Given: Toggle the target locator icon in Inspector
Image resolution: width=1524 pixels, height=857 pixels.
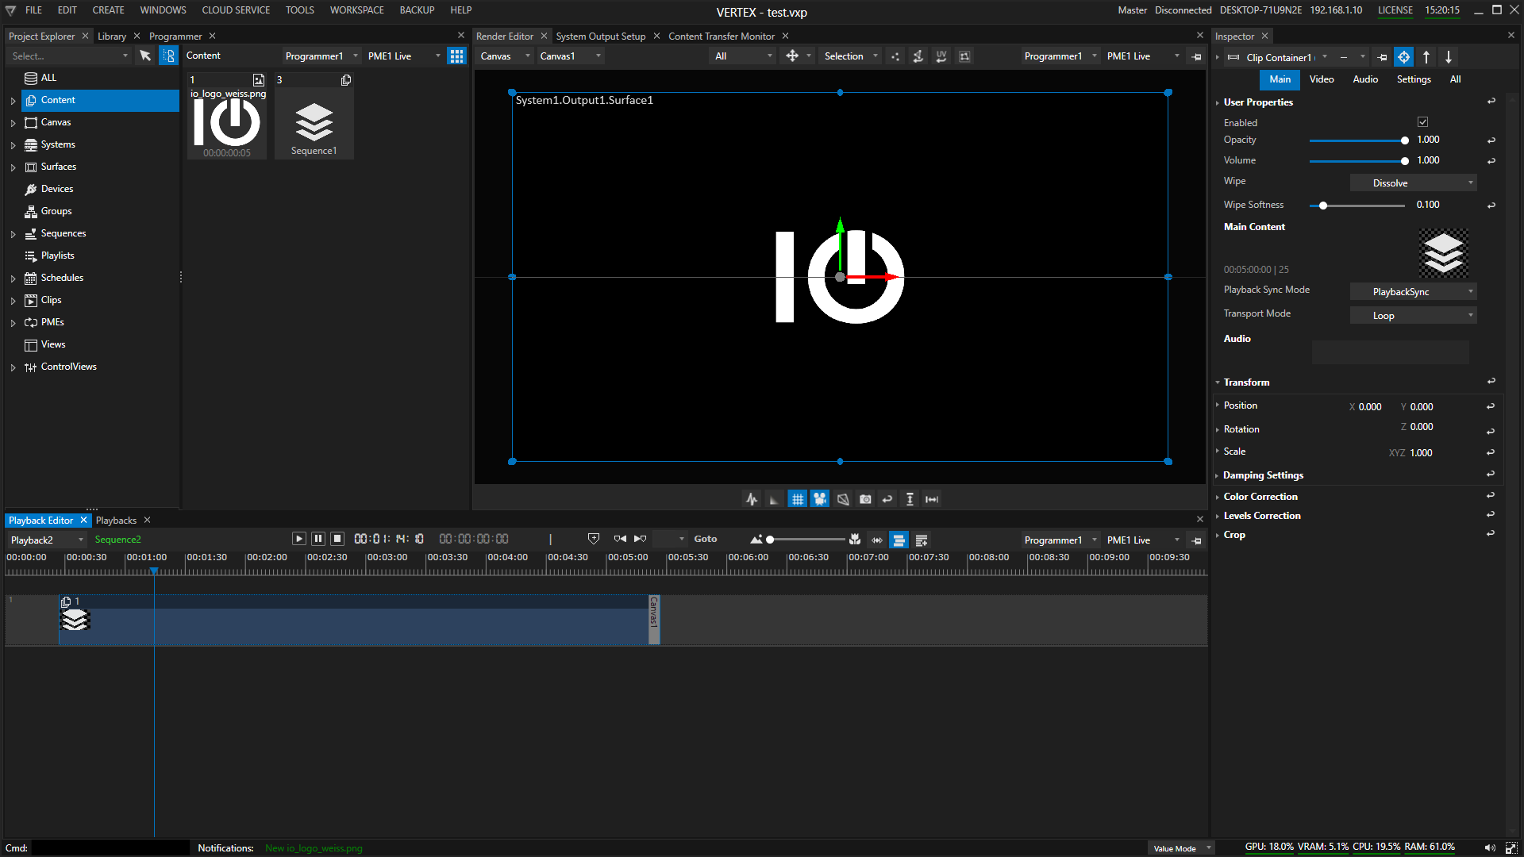Looking at the screenshot, I should [1404, 57].
